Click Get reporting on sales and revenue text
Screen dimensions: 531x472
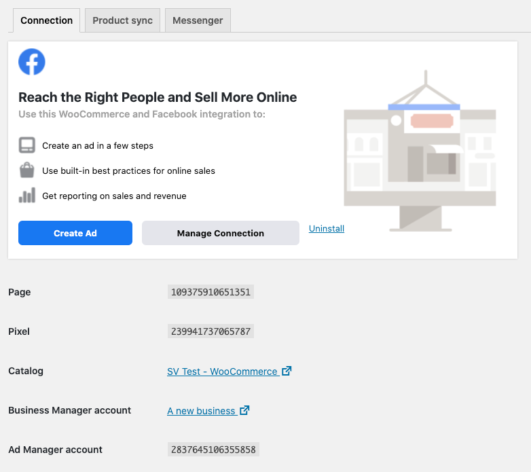[114, 196]
